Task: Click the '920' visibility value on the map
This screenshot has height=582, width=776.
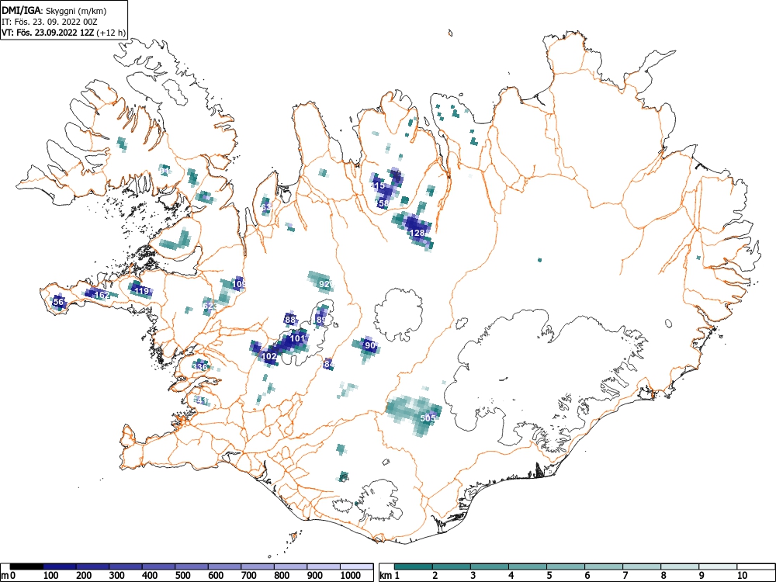Action: click(x=326, y=283)
